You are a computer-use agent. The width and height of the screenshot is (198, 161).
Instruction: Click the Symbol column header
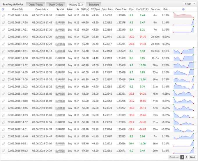pos(60,9)
